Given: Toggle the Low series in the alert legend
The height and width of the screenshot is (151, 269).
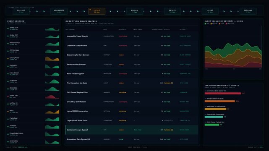Looking at the screenshot, I should point(207,24).
